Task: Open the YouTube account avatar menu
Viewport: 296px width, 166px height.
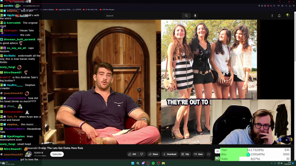Action: coord(288,16)
